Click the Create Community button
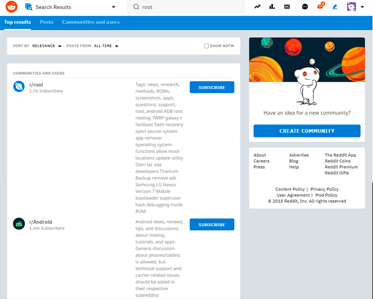Image resolution: width=373 pixels, height=299 pixels. coord(307,131)
